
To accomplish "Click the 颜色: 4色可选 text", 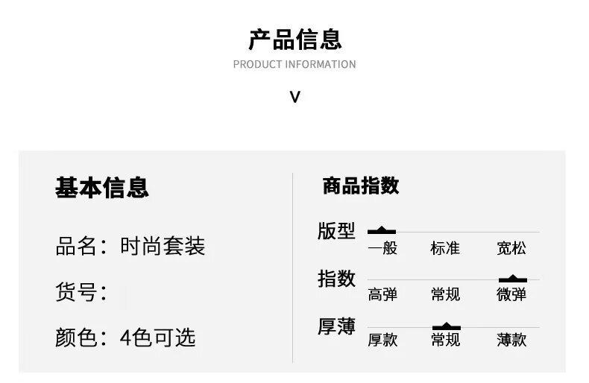I will click(125, 338).
